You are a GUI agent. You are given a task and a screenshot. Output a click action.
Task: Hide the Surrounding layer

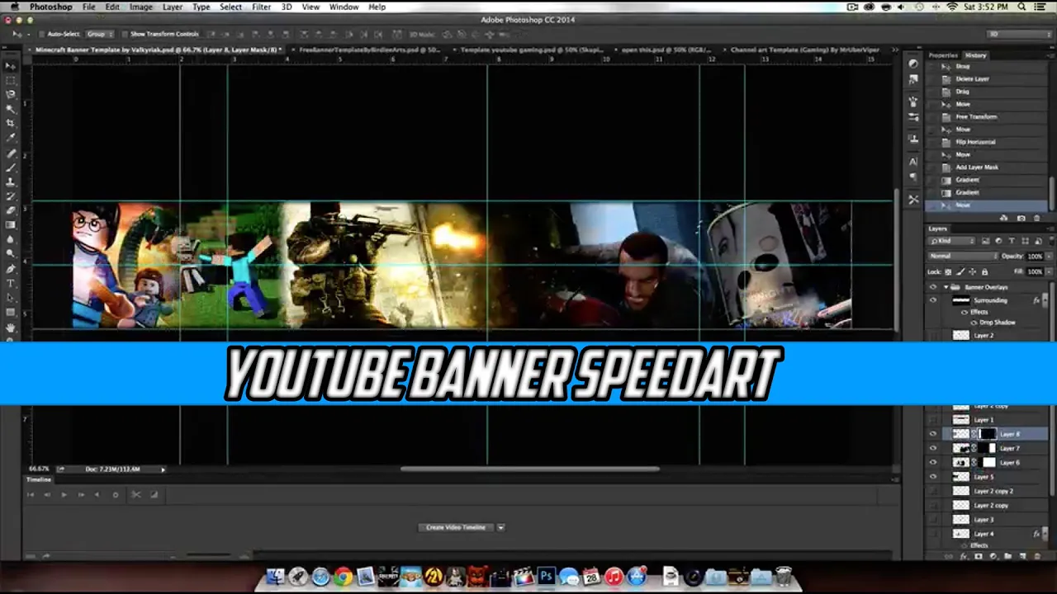pyautogui.click(x=933, y=300)
